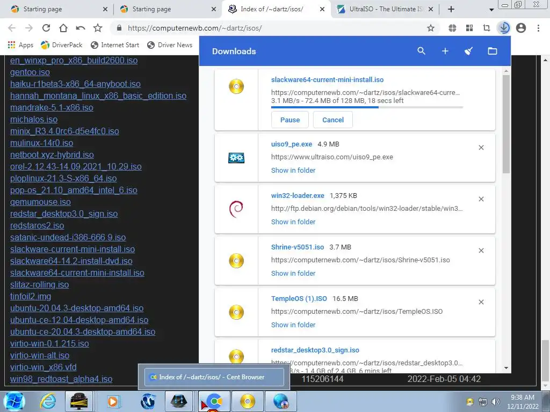
Task: Open gold disc taskbar application
Action: tap(247, 401)
